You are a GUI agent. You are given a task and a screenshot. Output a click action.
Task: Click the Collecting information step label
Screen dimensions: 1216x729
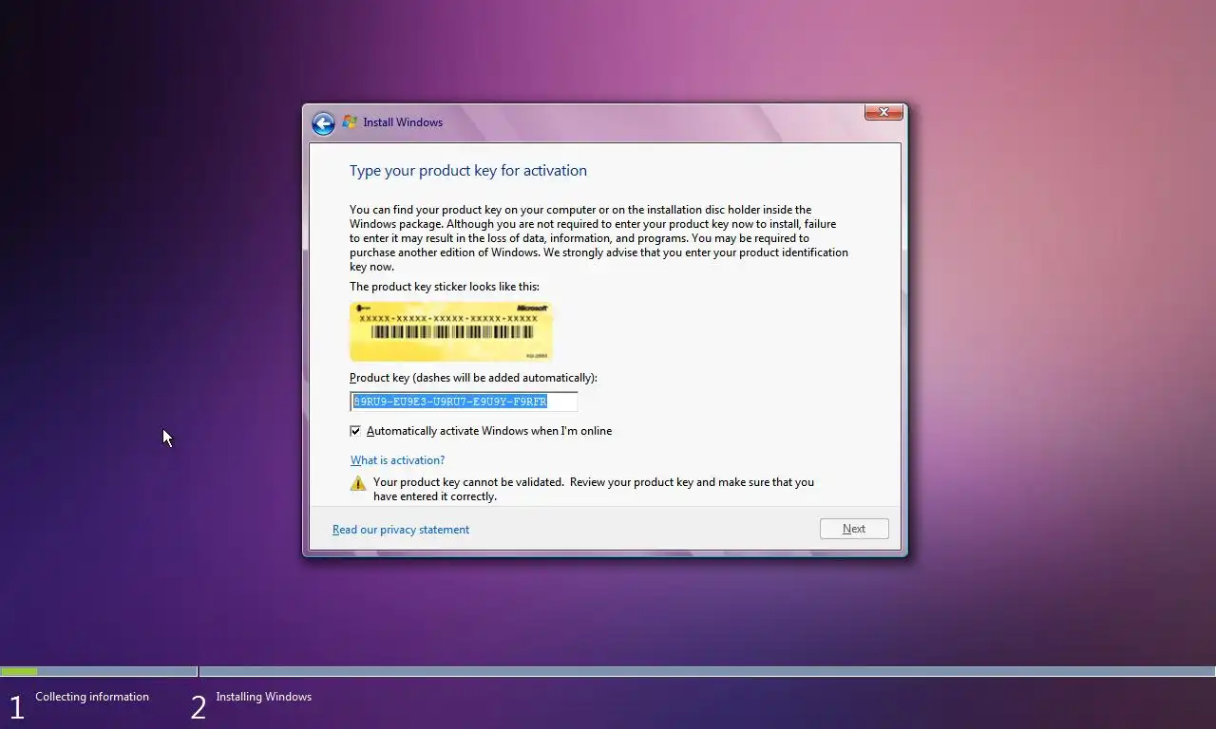pos(92,697)
